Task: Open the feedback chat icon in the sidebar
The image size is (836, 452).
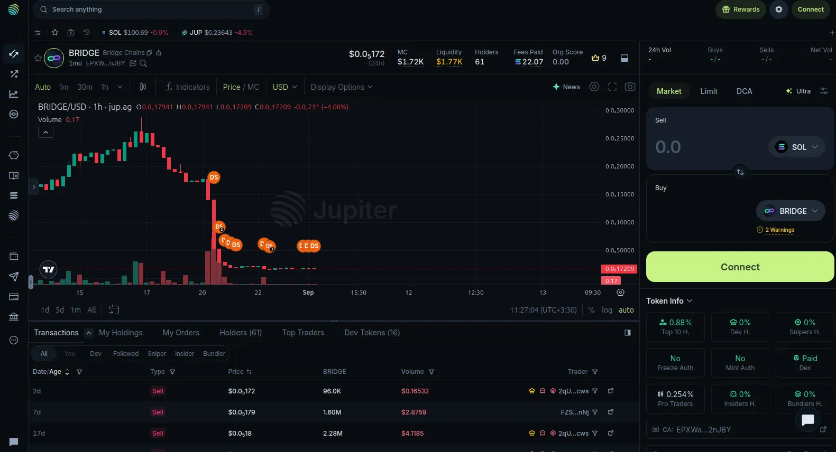Action: pos(14,442)
